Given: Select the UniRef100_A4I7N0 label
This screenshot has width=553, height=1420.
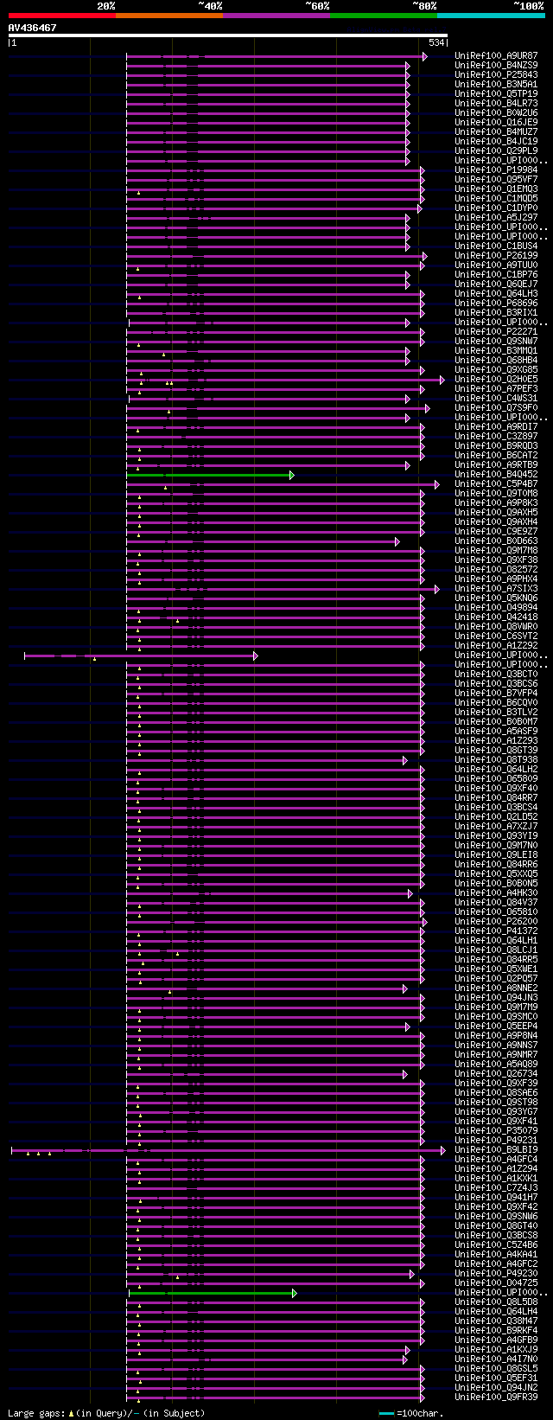Looking at the screenshot, I should [496, 1359].
